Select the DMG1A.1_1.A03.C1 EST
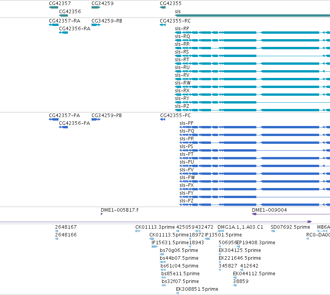This screenshot has width=330, height=295. coord(221,231)
